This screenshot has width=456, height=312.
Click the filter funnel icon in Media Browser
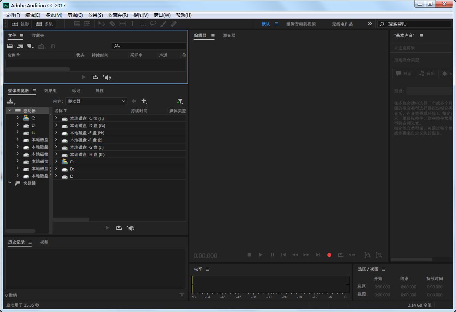coord(180,101)
